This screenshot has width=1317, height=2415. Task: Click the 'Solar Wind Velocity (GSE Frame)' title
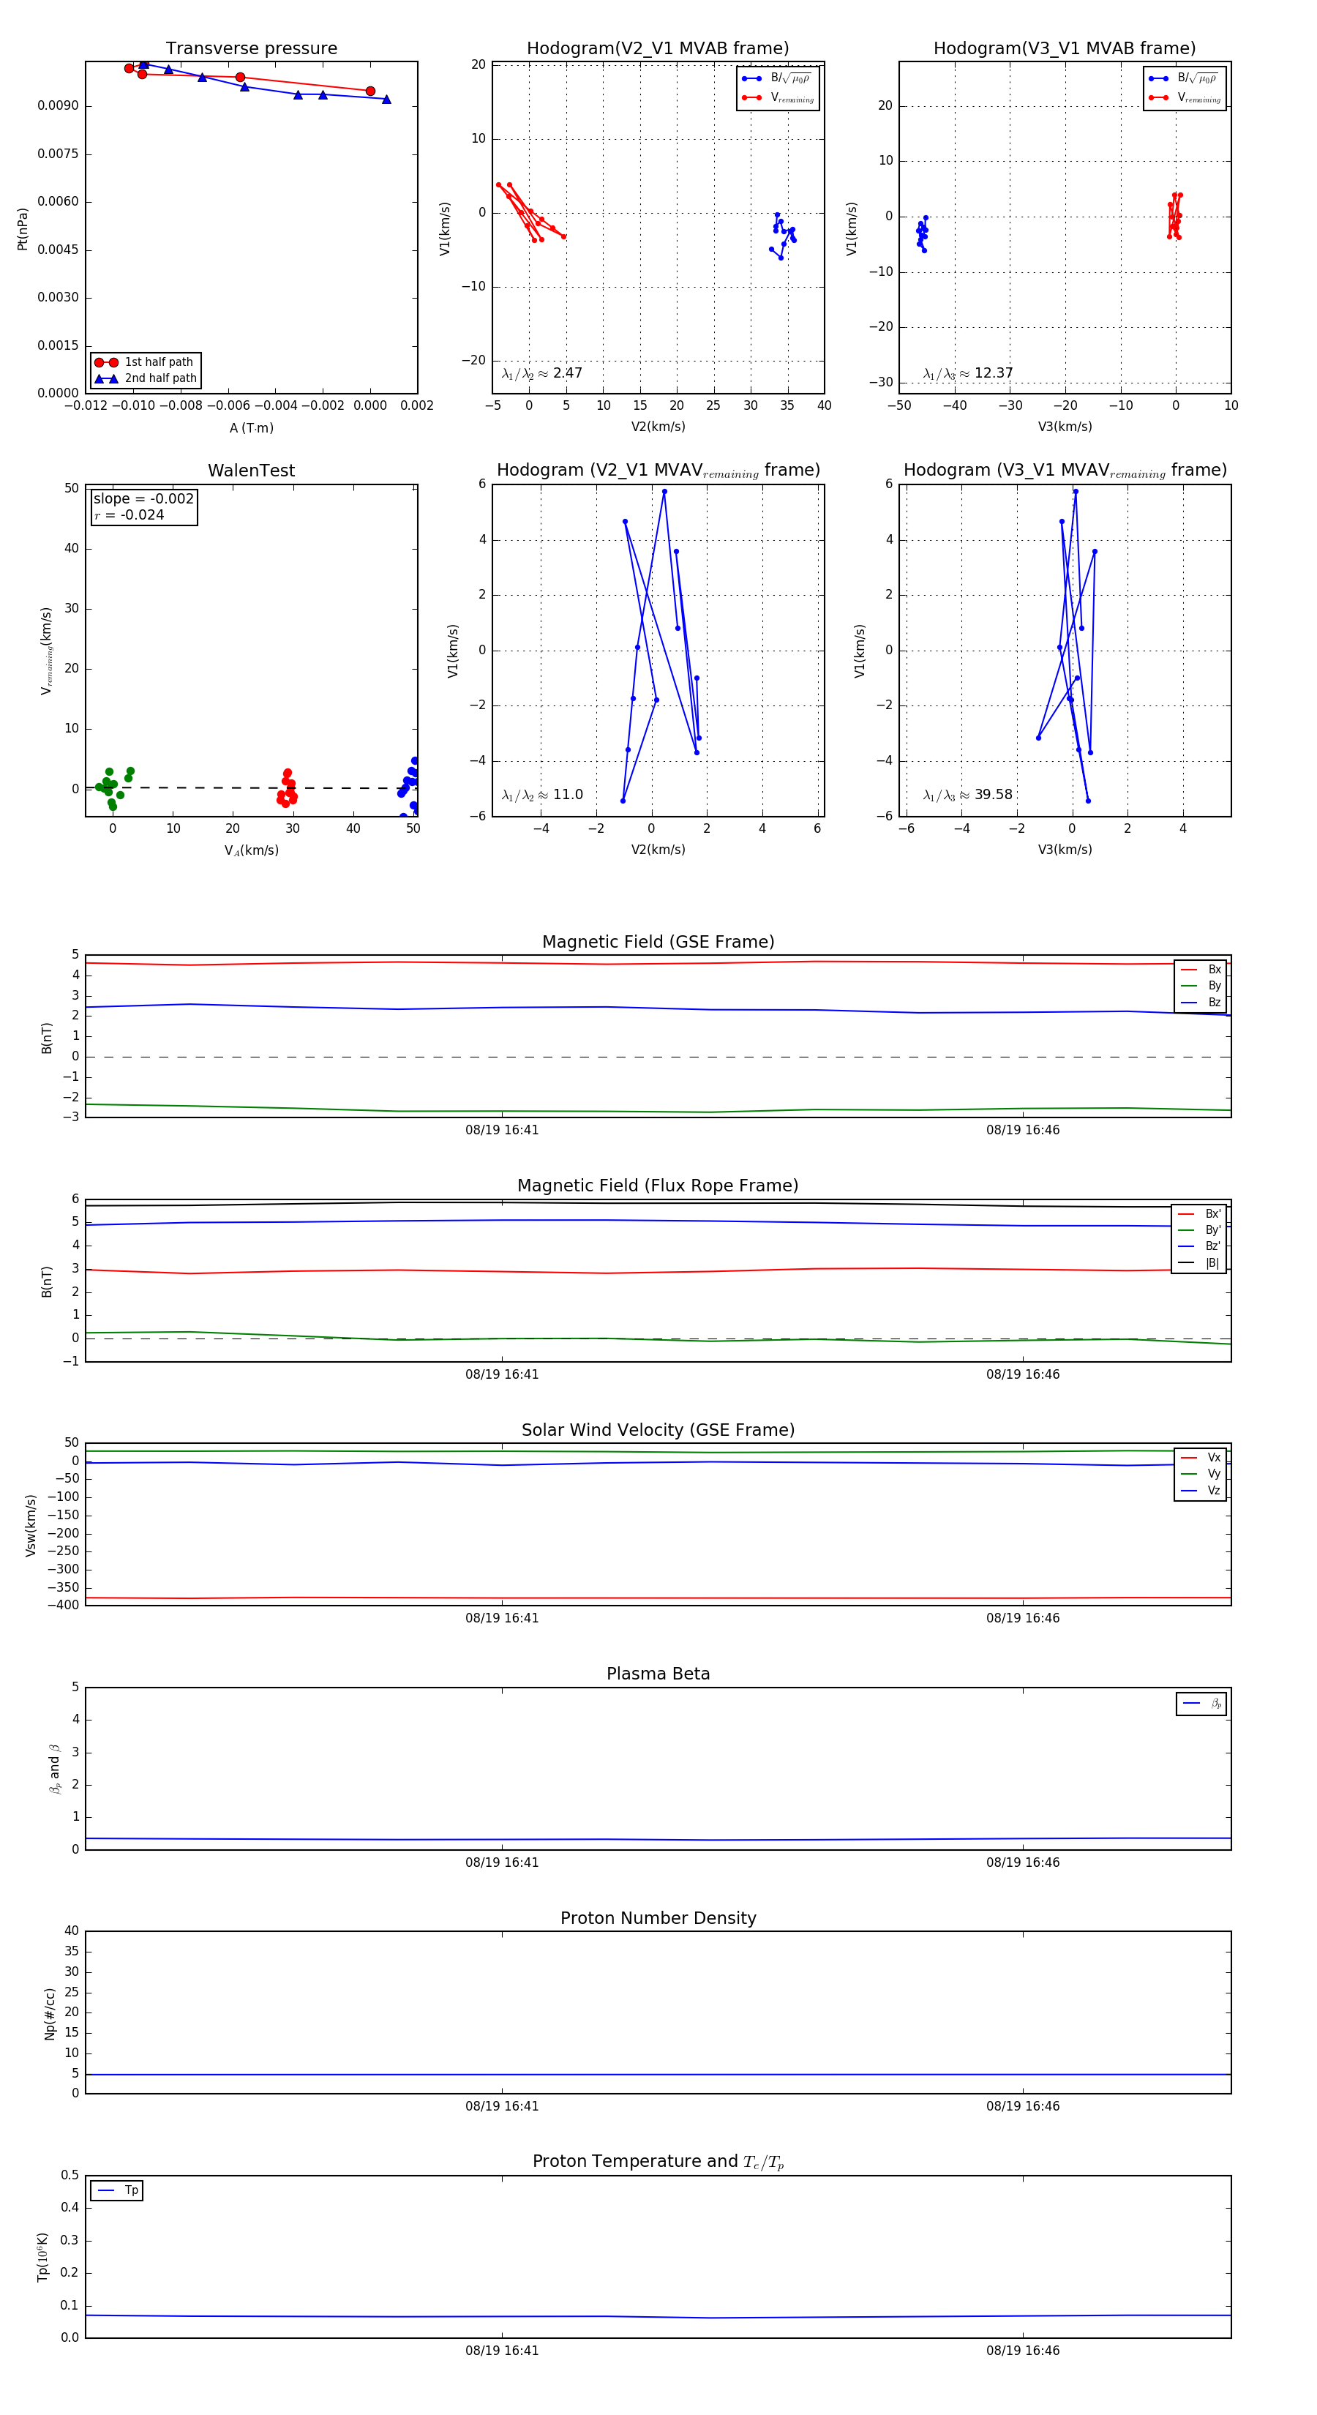(658, 1430)
